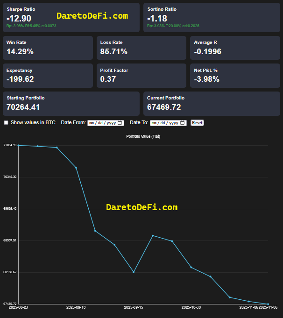Select the Starting Portfolio value card

71,104
